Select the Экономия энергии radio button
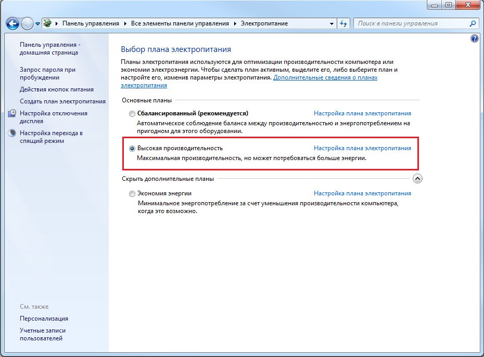 click(x=132, y=194)
